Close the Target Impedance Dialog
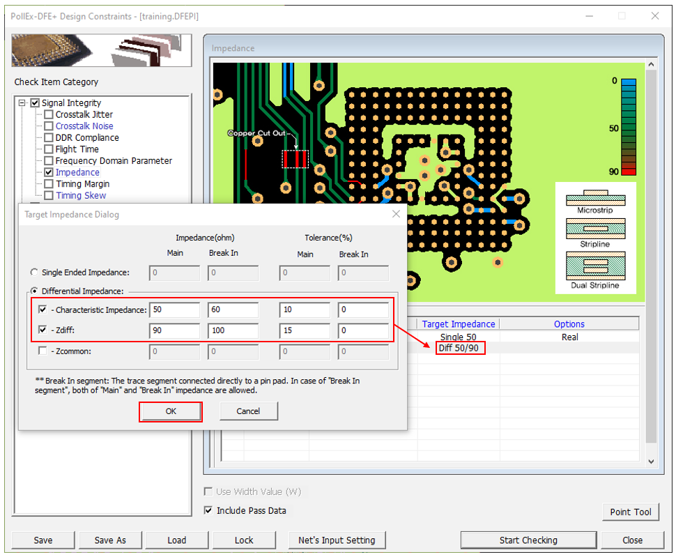 point(396,215)
